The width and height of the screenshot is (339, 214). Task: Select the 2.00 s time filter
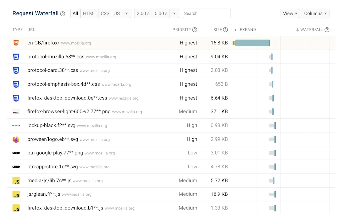click(x=143, y=13)
